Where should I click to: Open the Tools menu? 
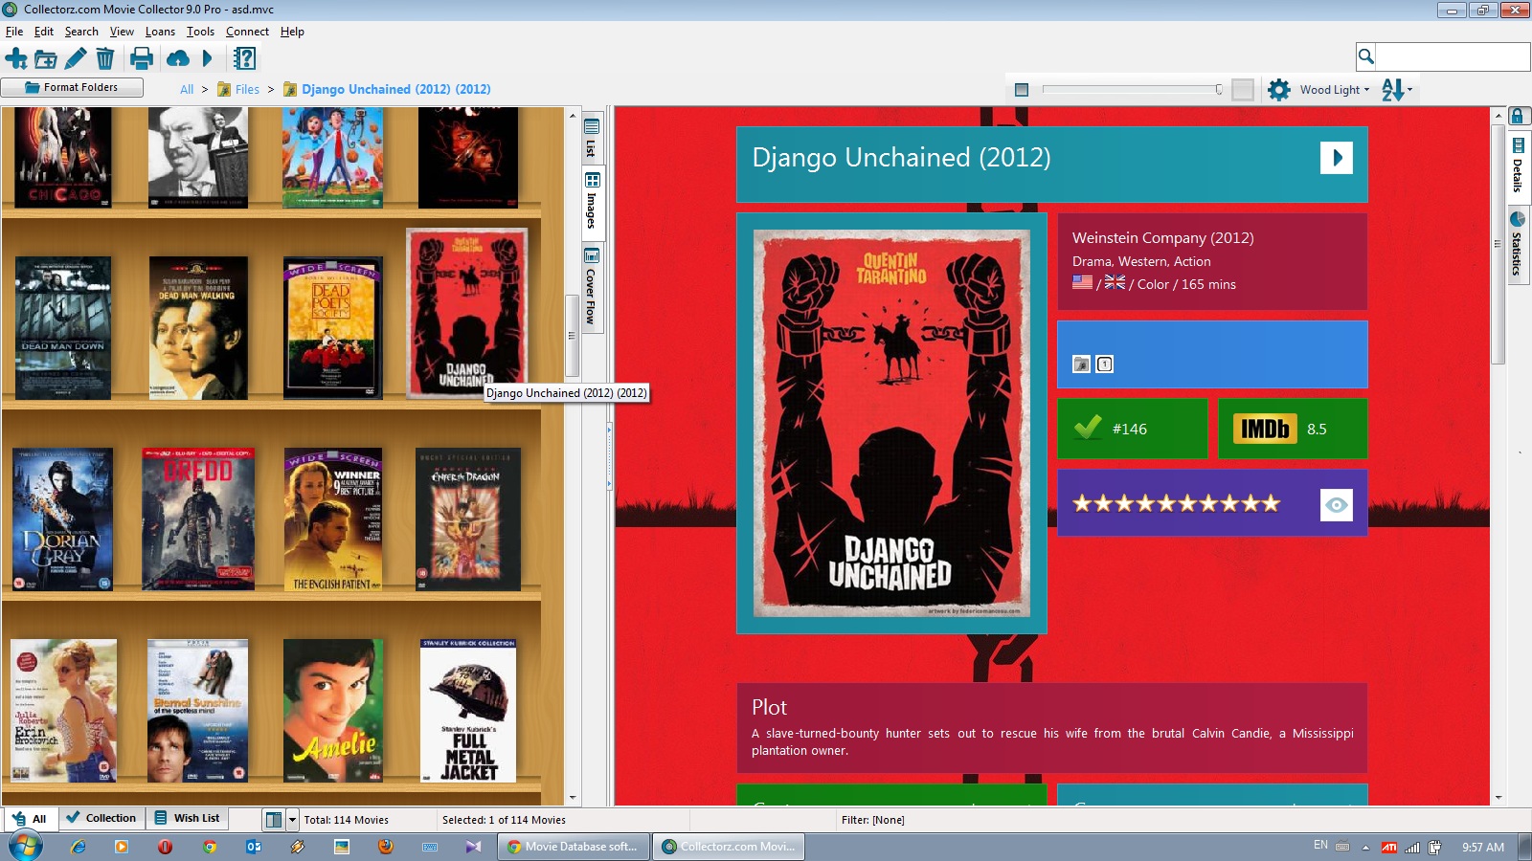click(x=200, y=32)
